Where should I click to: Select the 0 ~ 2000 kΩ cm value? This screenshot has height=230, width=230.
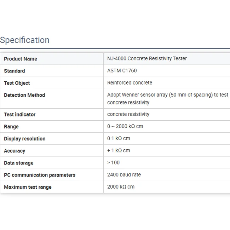point(125,126)
